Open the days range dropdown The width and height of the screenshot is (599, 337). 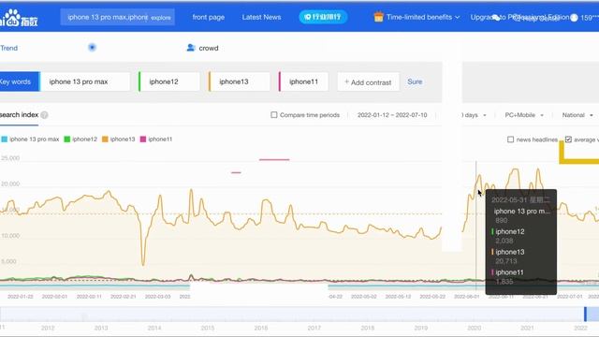[474, 115]
